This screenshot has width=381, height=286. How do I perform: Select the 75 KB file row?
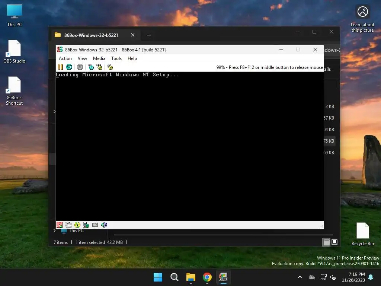[x=329, y=141]
